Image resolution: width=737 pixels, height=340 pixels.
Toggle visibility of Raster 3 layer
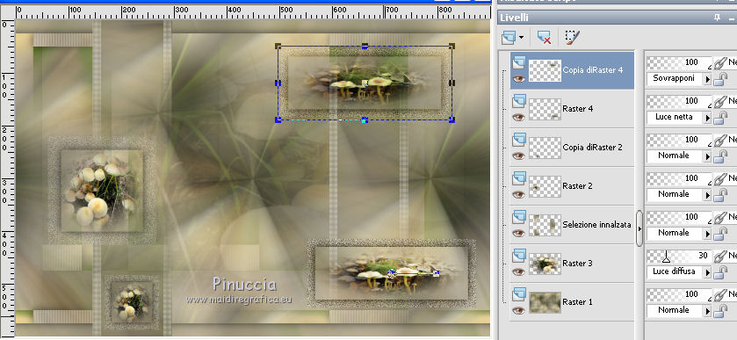tap(519, 271)
